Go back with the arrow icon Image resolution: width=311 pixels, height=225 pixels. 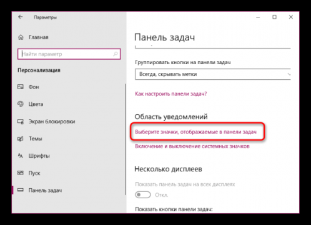coord(20,17)
